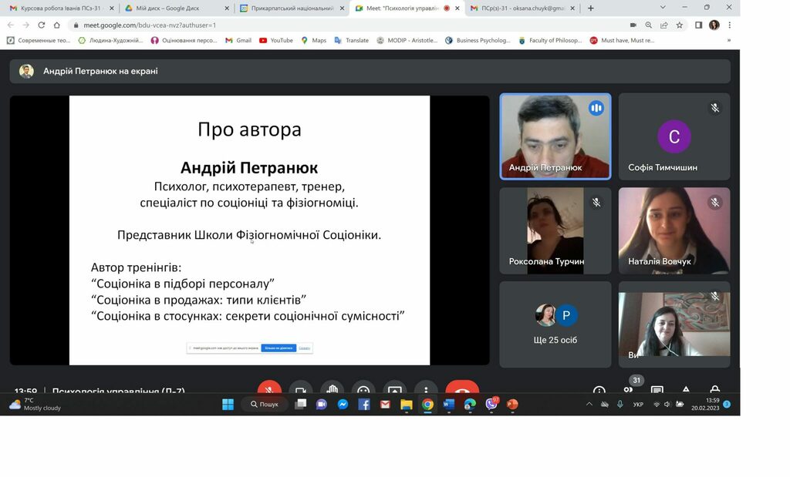Click the red leave call button

[461, 389]
